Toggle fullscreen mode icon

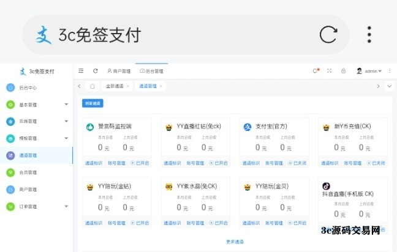pyautogui.click(x=329, y=71)
